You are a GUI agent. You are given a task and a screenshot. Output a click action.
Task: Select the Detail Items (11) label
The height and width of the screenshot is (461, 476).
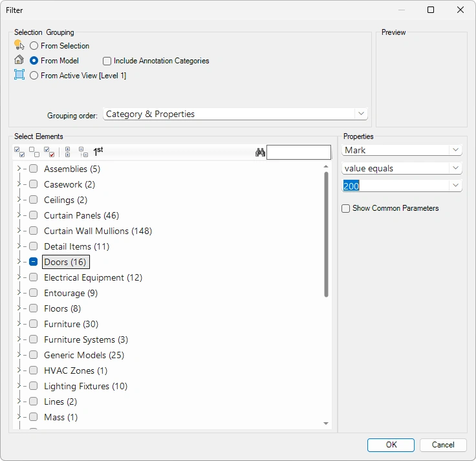click(76, 246)
